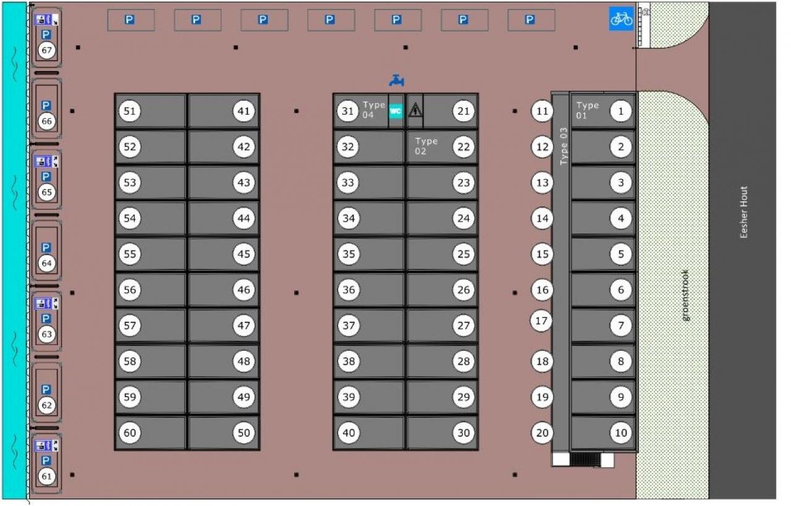Viewport: 791px width, 506px height.
Task: Click the boat mooring icon above plot 63
Action: click(x=46, y=303)
